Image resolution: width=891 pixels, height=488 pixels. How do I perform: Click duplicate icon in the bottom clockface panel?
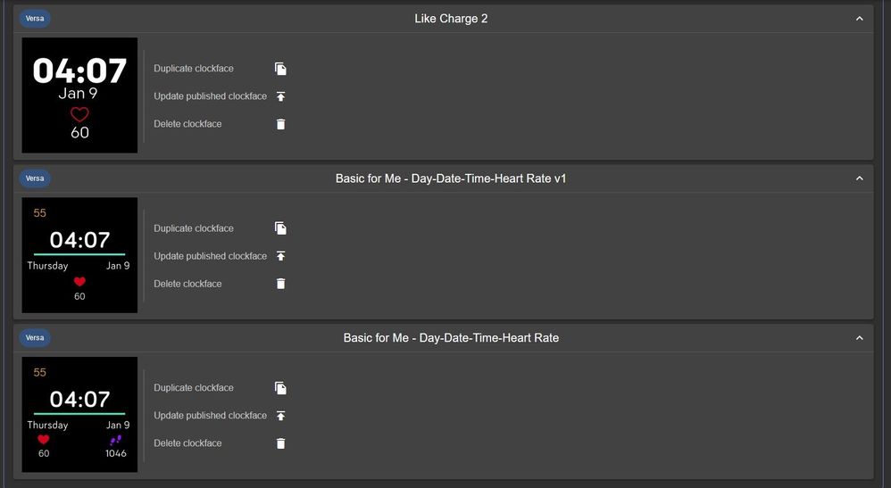(280, 388)
